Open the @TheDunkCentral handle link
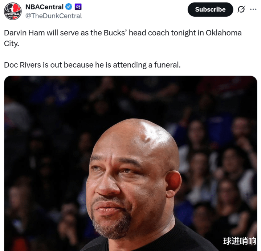This screenshot has height=251, width=261. click(x=54, y=16)
